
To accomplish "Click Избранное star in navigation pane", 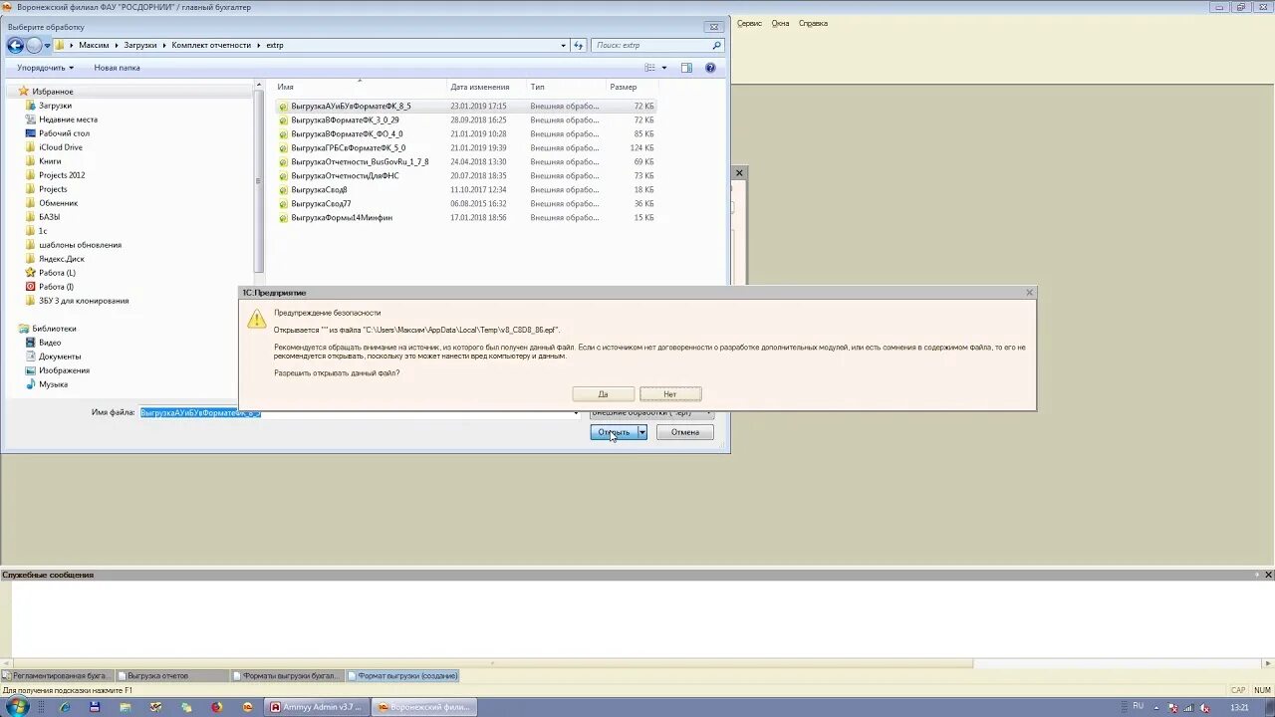I will coord(23,91).
